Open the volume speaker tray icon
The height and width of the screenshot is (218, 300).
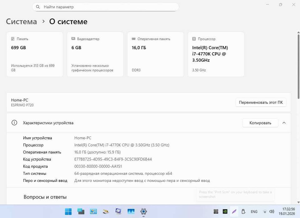click(272, 211)
